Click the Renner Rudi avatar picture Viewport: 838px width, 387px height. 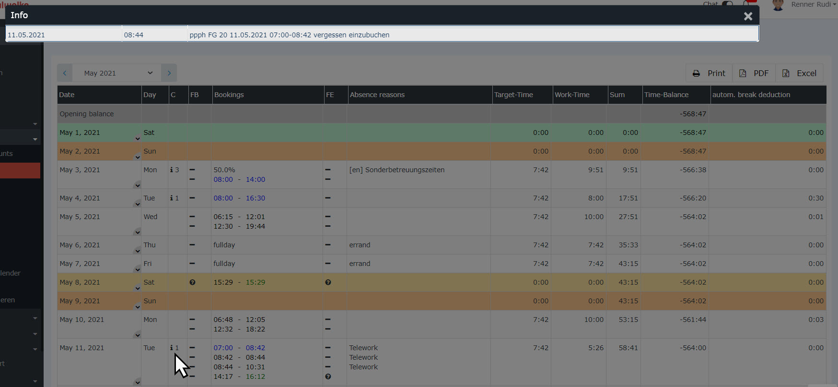[x=778, y=5]
